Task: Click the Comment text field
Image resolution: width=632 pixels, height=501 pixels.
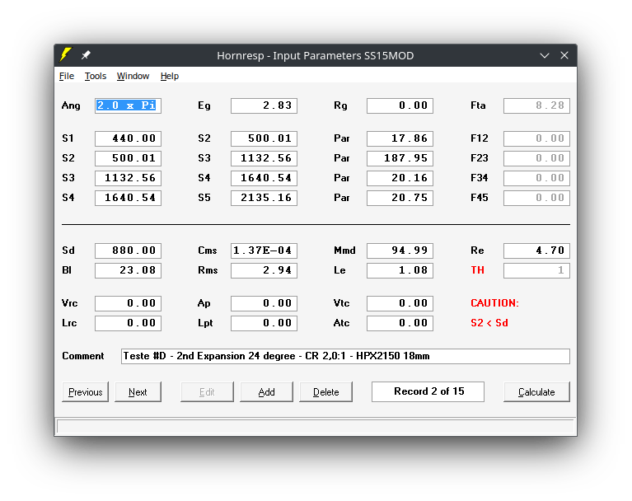Action: 345,356
